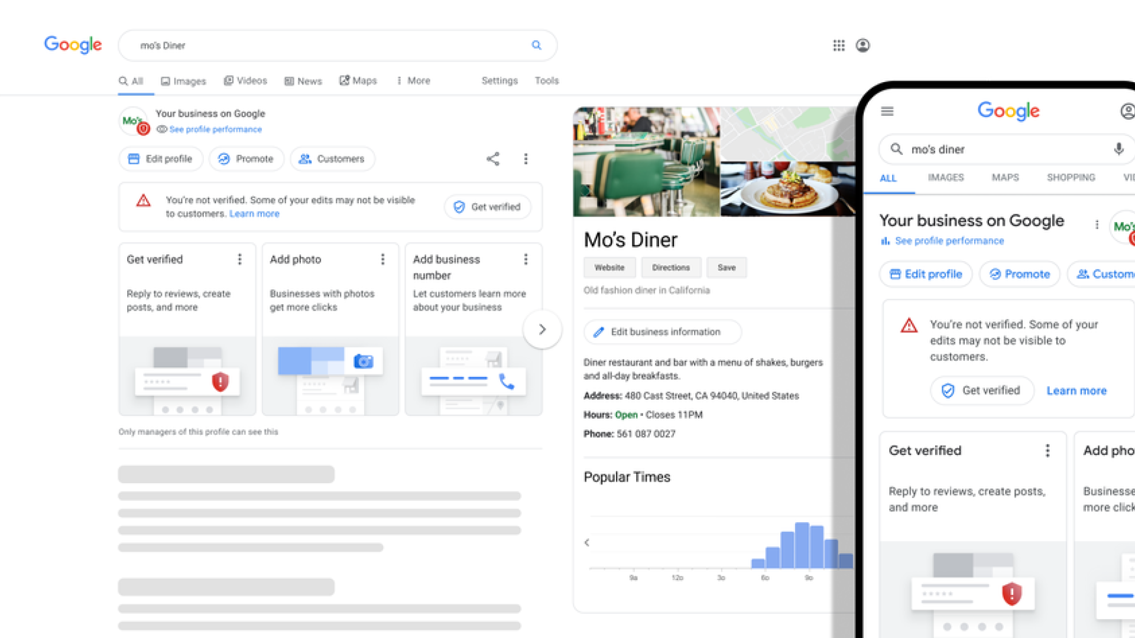The image size is (1135, 638).
Task: Open the diner interior photo thumbnail
Action: tap(646, 161)
